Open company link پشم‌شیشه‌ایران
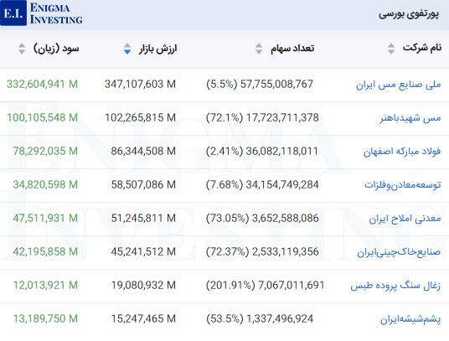This screenshot has width=449, height=341. point(410,319)
